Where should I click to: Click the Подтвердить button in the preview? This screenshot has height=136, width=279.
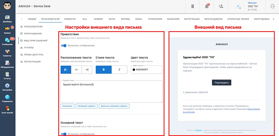[x=221, y=83]
